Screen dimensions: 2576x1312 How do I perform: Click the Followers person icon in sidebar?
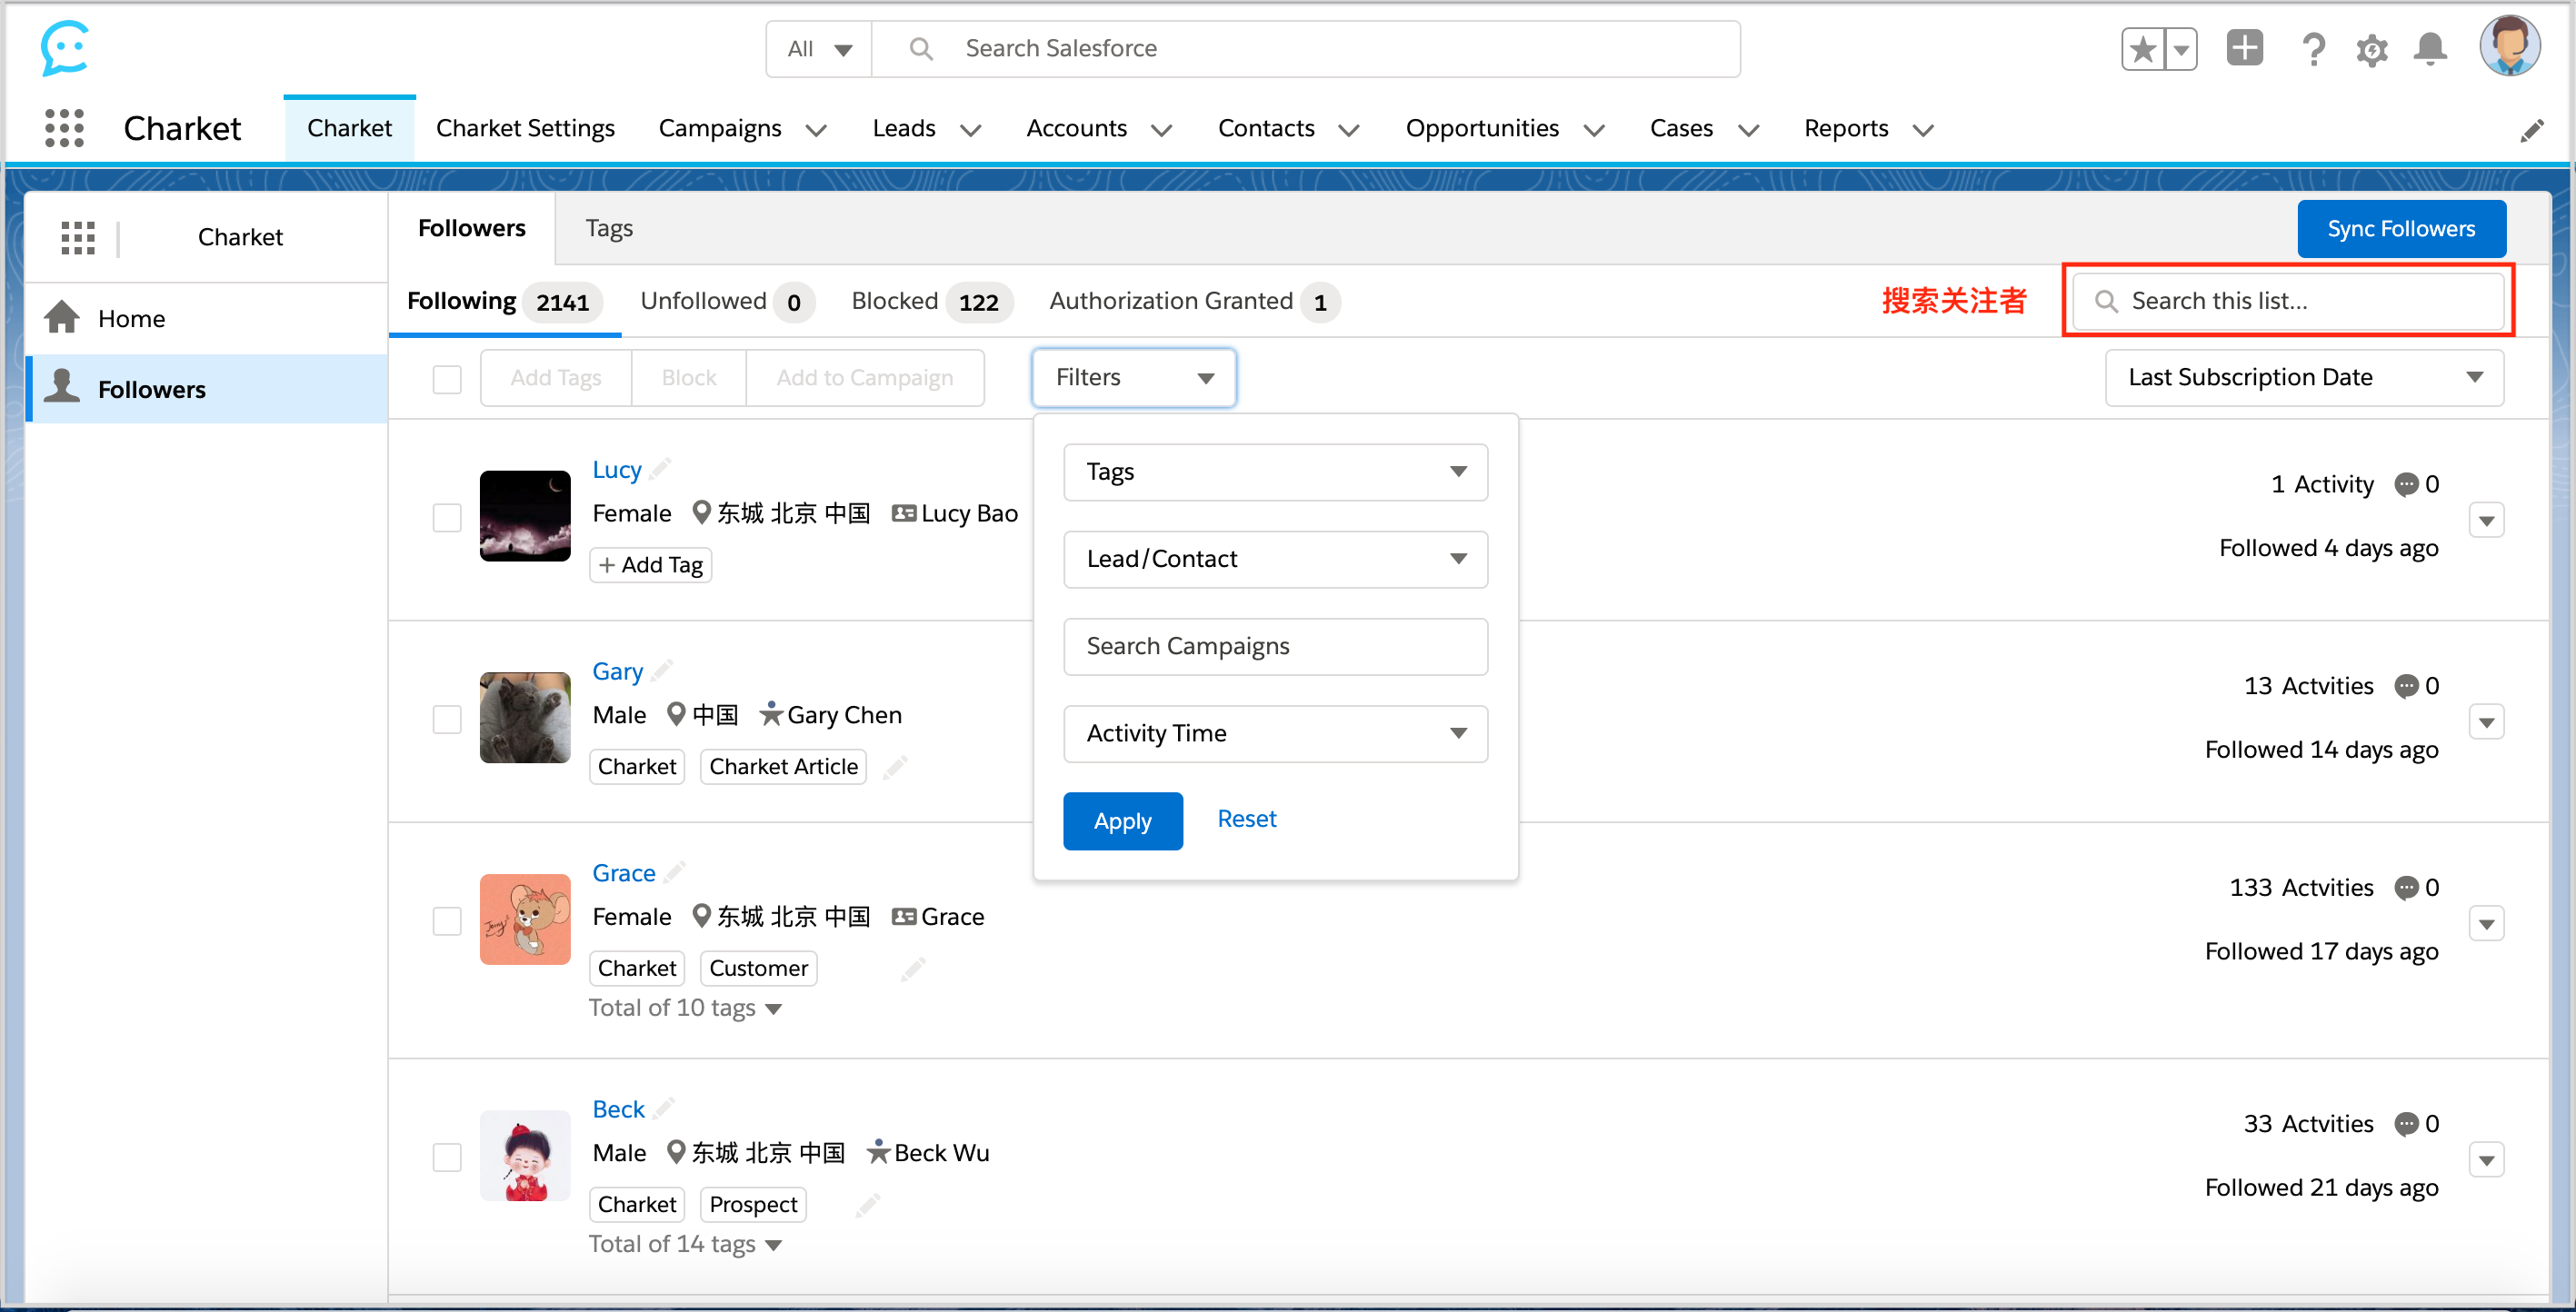[x=62, y=387]
